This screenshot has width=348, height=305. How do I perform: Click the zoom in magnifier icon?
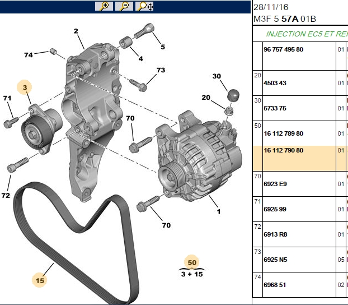(x=104, y=6)
